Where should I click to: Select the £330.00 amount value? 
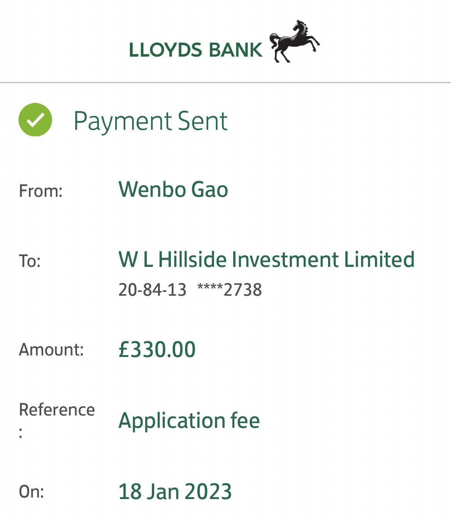(157, 349)
